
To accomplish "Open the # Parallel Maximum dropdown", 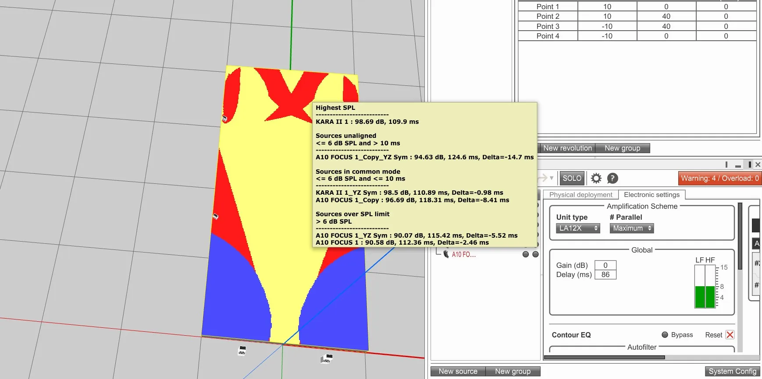I will coord(631,228).
